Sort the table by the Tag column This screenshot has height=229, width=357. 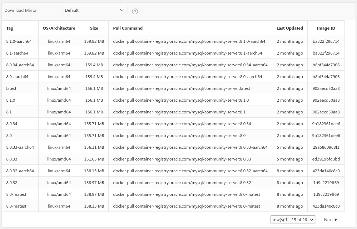coord(9,28)
